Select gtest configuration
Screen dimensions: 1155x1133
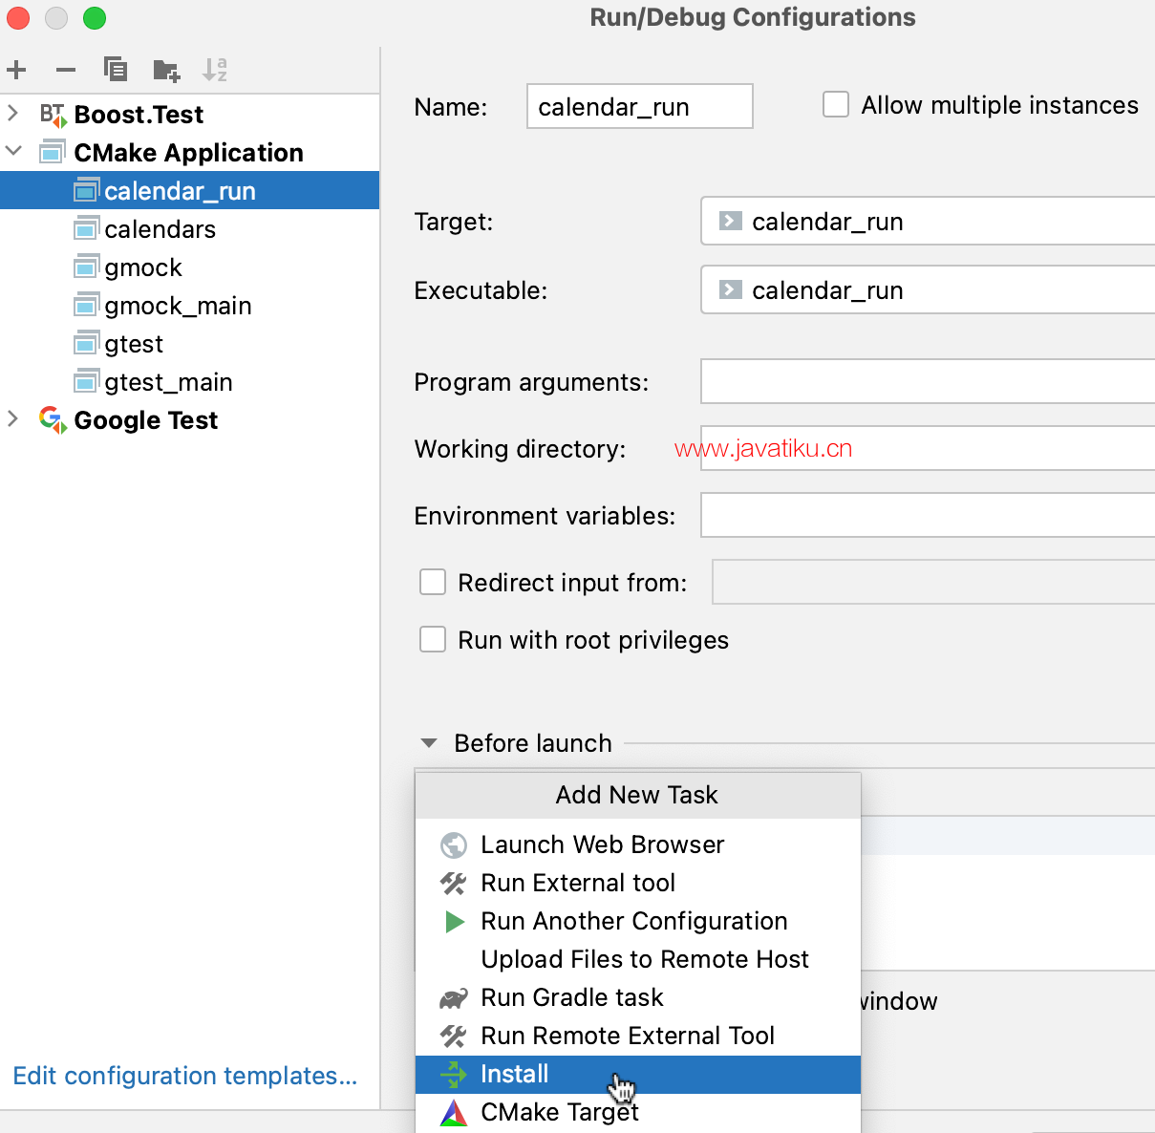pyautogui.click(x=189, y=344)
